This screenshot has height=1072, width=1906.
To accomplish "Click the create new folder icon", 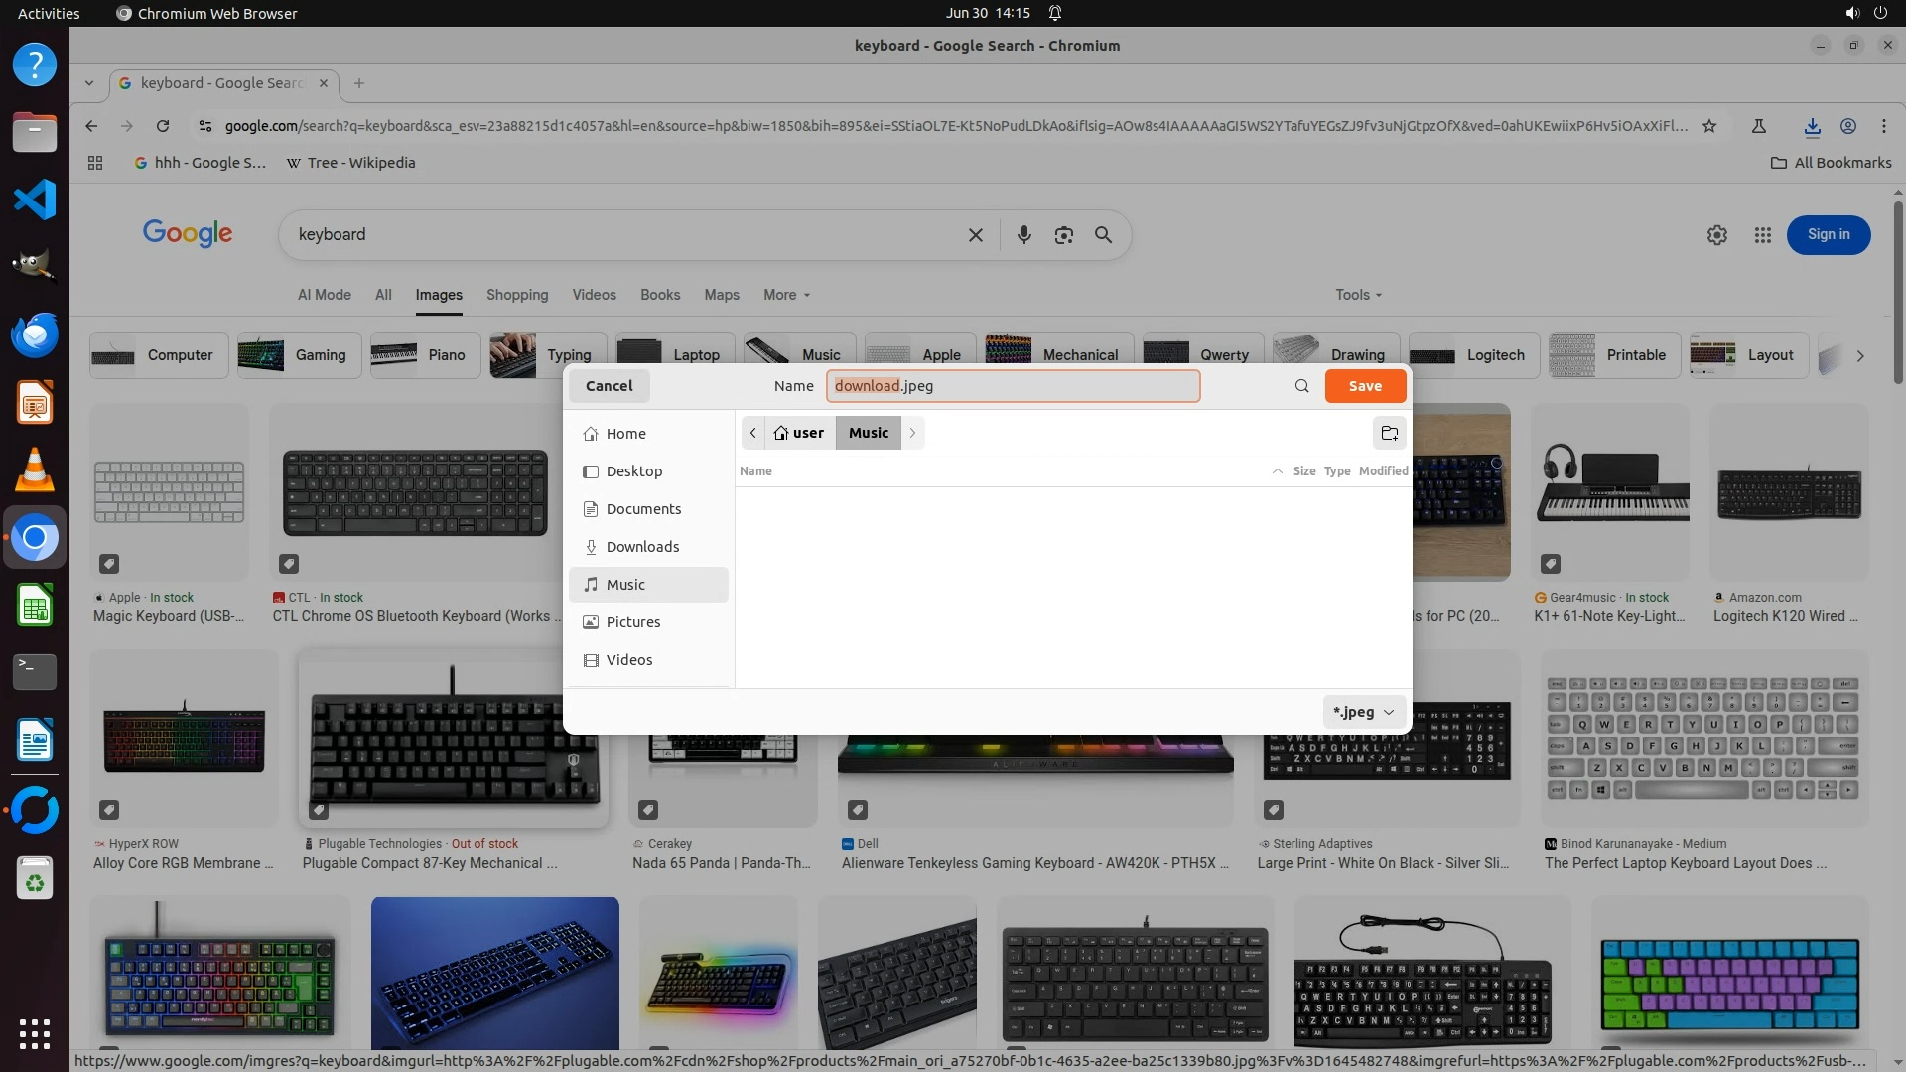I will (1389, 433).
